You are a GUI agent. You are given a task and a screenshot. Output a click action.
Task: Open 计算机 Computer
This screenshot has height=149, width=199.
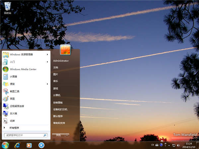pyautogui.click(x=57, y=95)
